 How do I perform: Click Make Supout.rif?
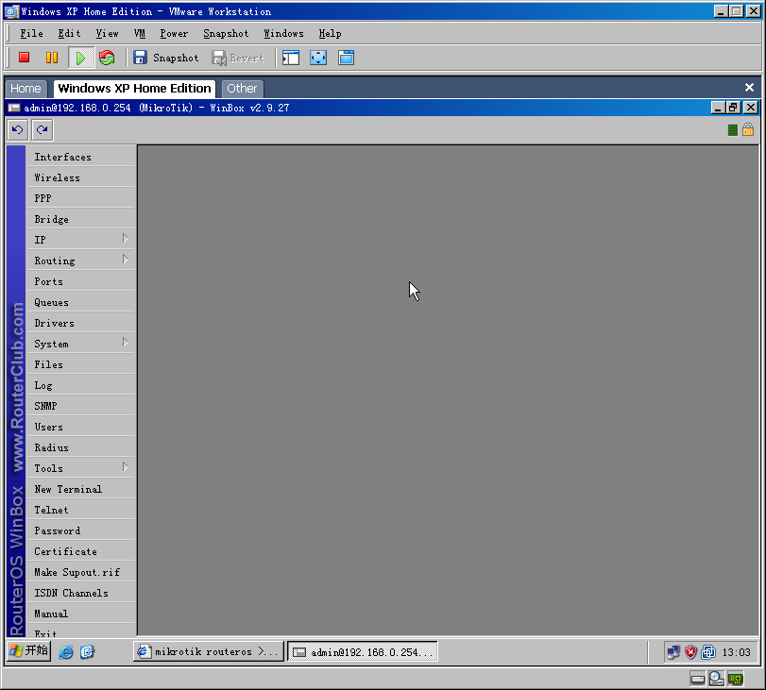tap(80, 572)
